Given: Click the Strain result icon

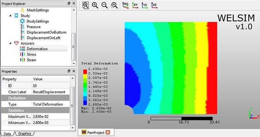Looking at the screenshot, I should pyautogui.click(x=22, y=60).
